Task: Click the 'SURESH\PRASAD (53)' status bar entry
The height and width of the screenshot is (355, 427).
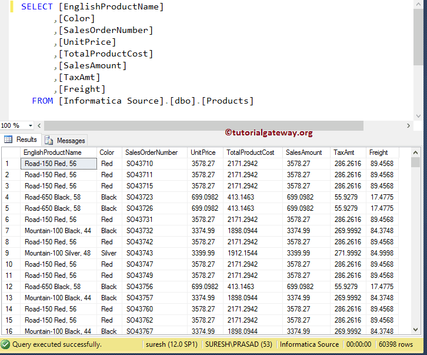Action: 239,344
